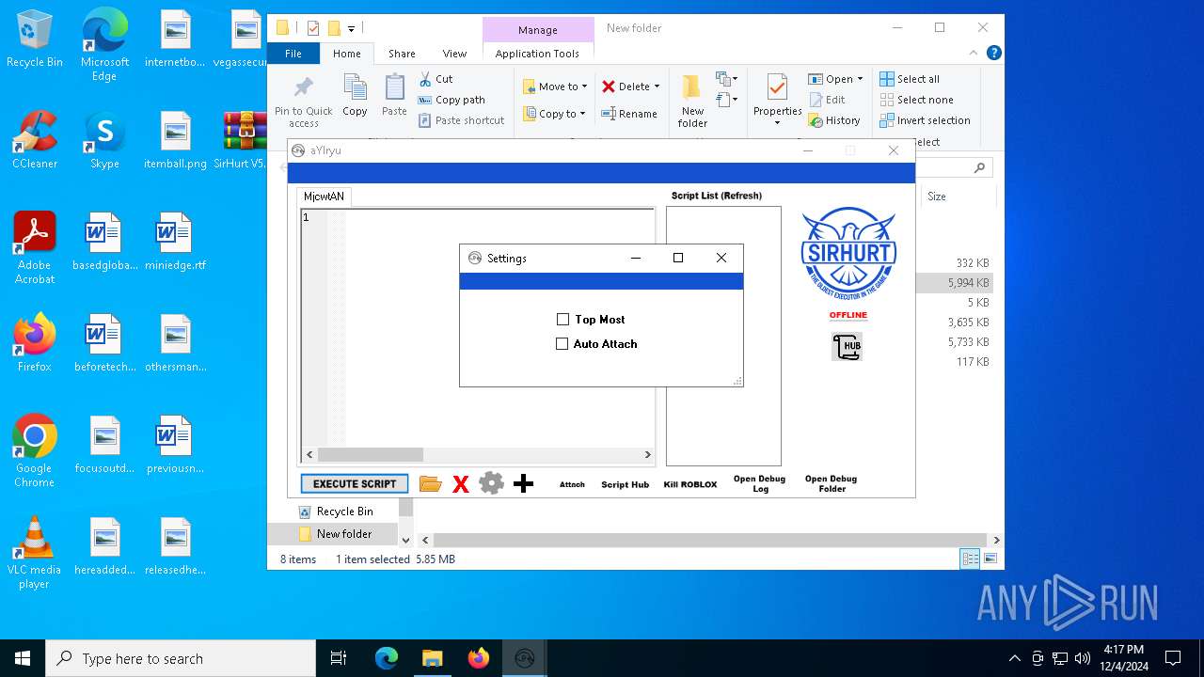
Task: Click Invert selection in ribbon
Action: tap(926, 120)
